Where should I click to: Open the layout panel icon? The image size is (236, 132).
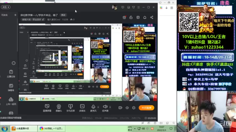(138, 18)
